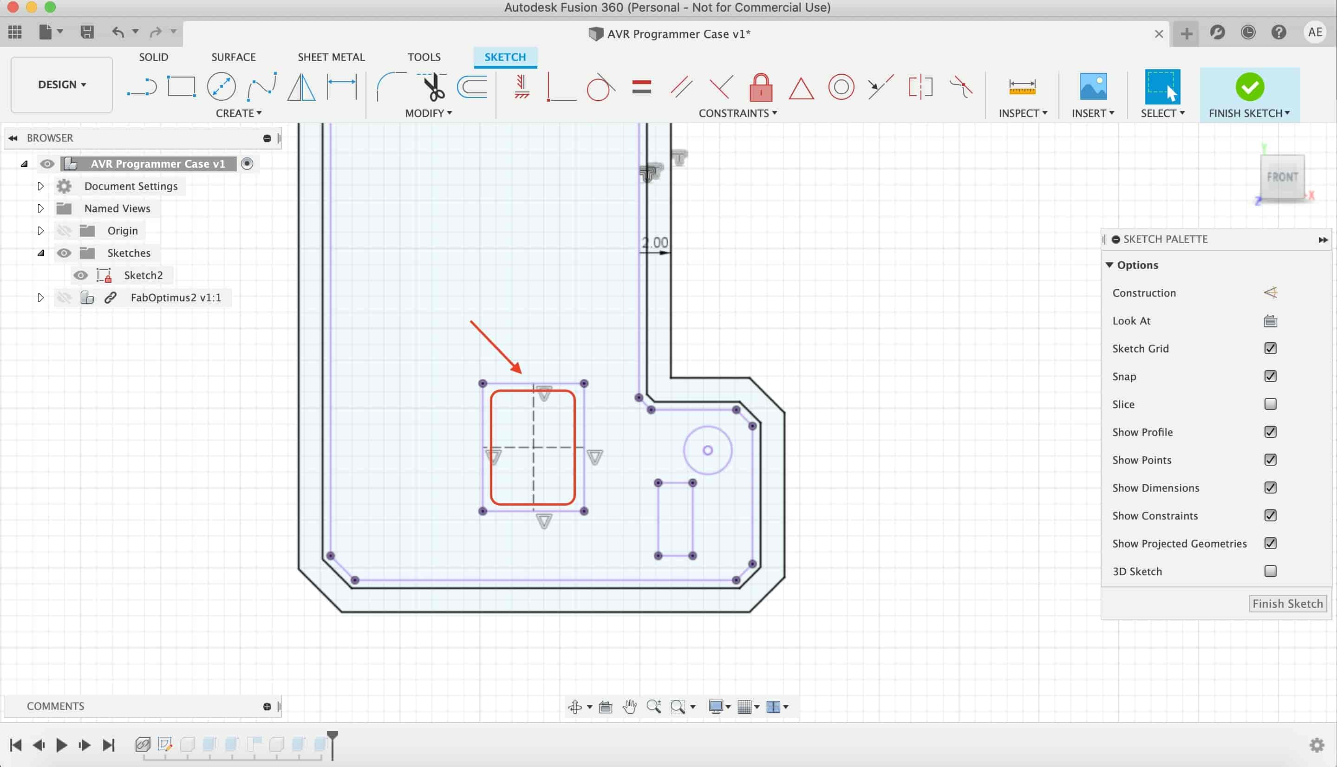The width and height of the screenshot is (1337, 767).
Task: Click the Select window tool icon
Action: [x=1162, y=86]
